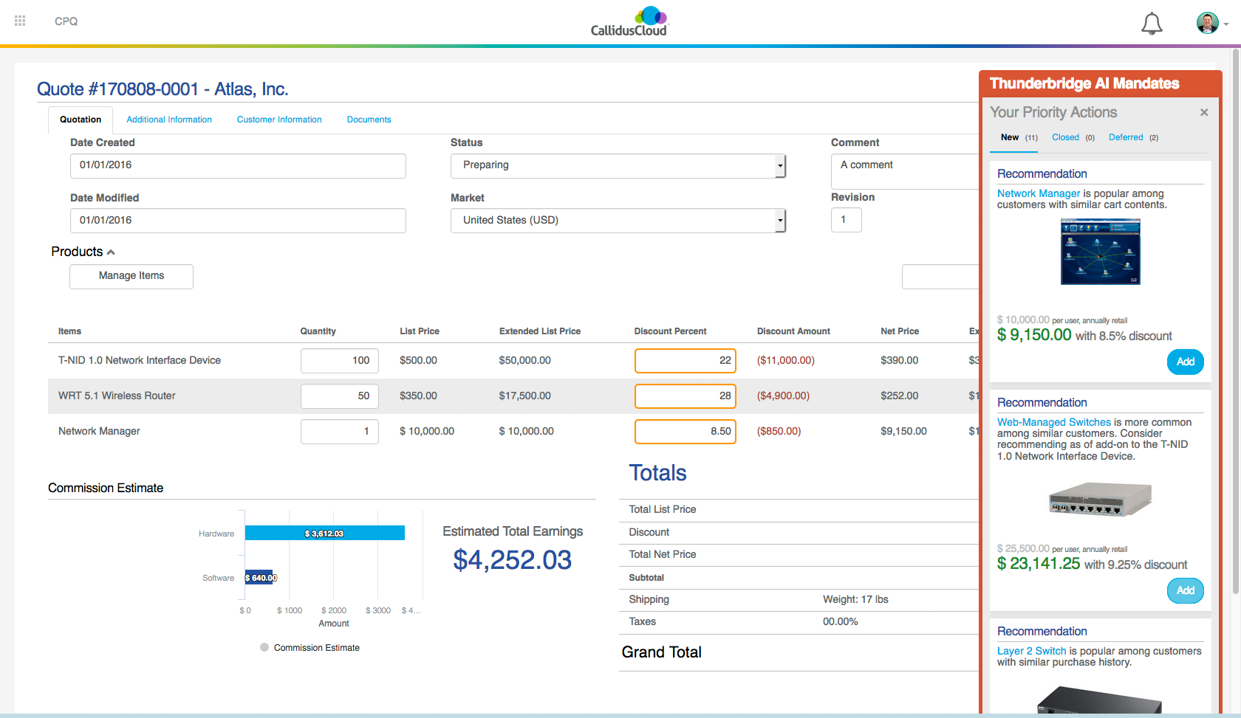
Task: Dismiss the Your Priority Actions panel
Action: point(1204,112)
